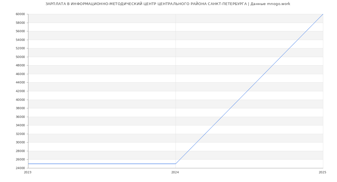337x182 pixels.
Task: Select the line's peak point at 2025
Action: pyautogui.click(x=323, y=14)
